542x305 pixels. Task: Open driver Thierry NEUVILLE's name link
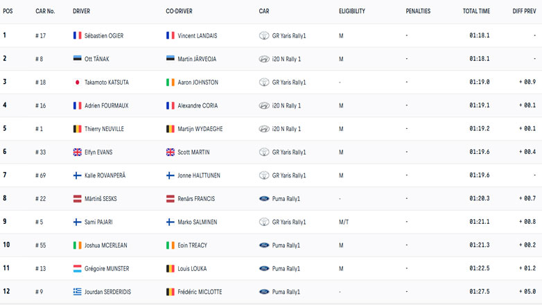click(x=107, y=129)
